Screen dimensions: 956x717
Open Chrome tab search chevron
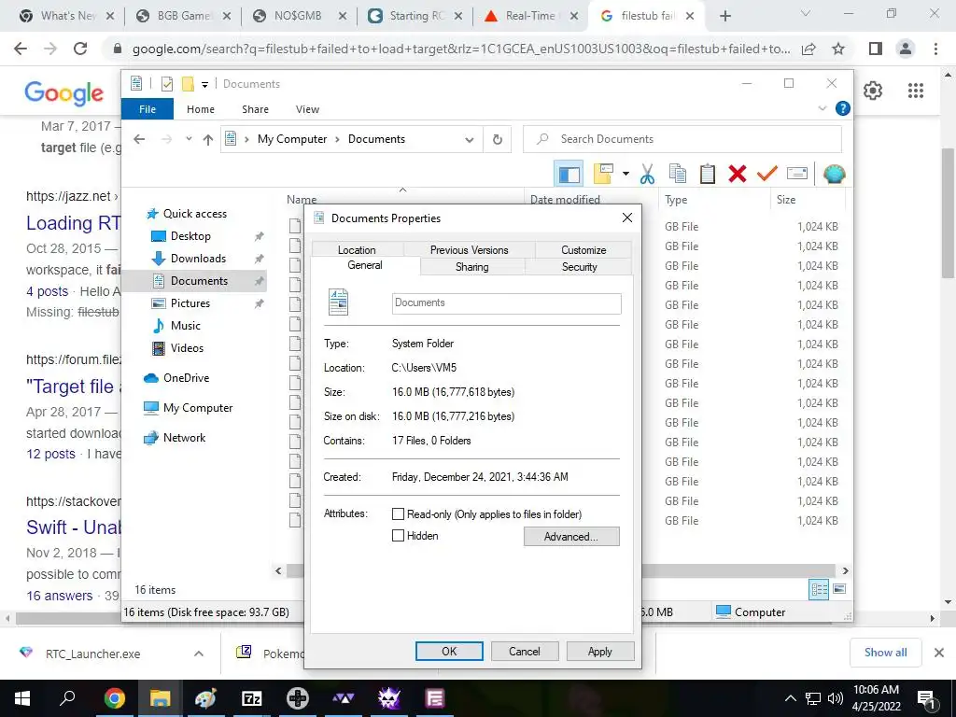pyautogui.click(x=806, y=13)
